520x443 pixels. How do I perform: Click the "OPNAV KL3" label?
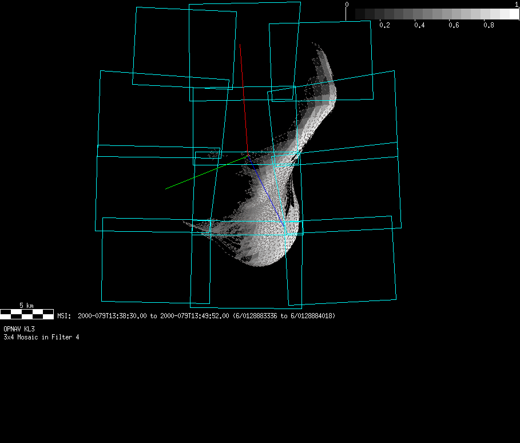pos(19,329)
